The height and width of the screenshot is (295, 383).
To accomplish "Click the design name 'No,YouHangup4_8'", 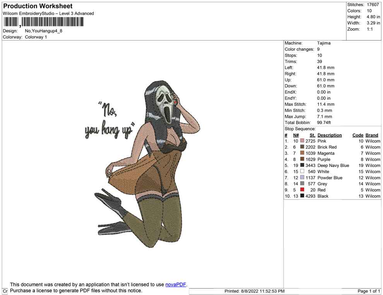I will tap(43, 31).
